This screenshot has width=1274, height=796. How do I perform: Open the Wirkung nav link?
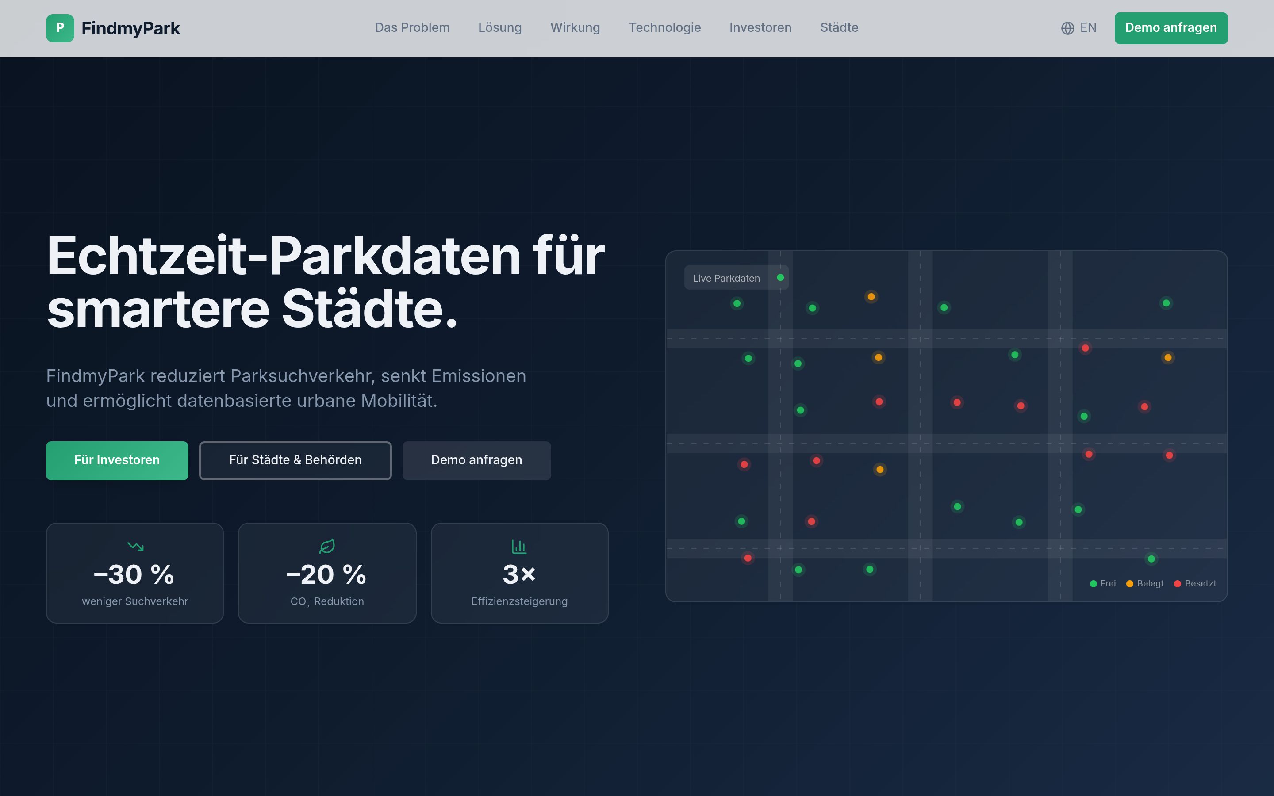click(575, 28)
